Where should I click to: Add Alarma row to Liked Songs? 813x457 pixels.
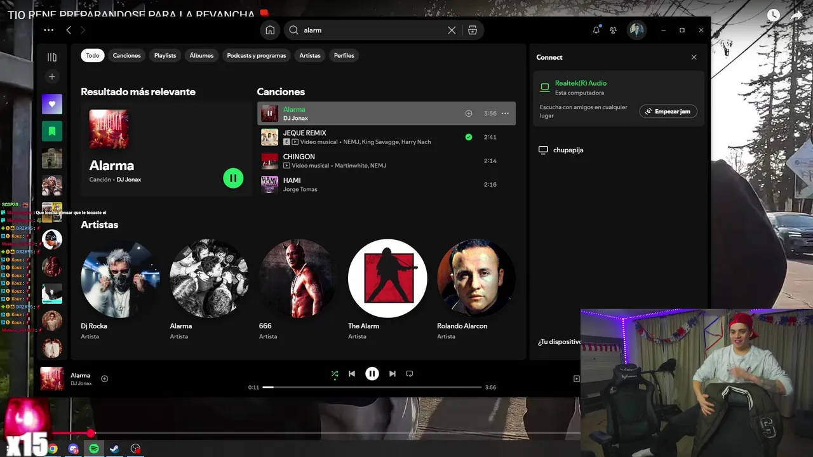coord(469,114)
